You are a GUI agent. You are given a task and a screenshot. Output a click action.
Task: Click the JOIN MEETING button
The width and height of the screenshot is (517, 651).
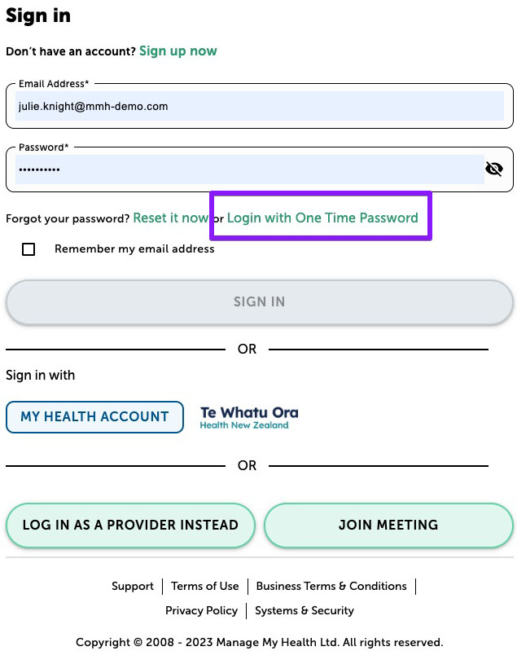point(388,526)
